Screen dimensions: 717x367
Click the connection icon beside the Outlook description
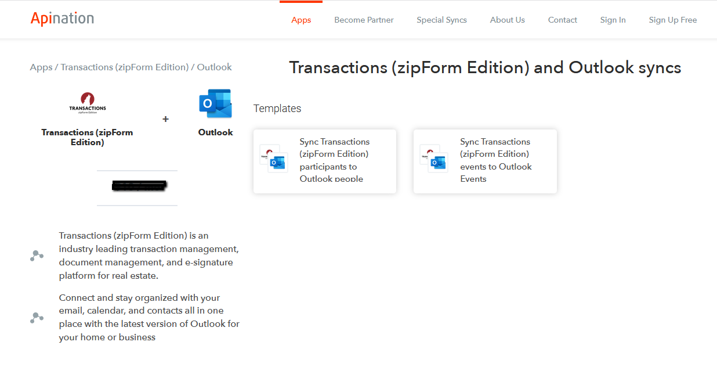pyautogui.click(x=37, y=318)
